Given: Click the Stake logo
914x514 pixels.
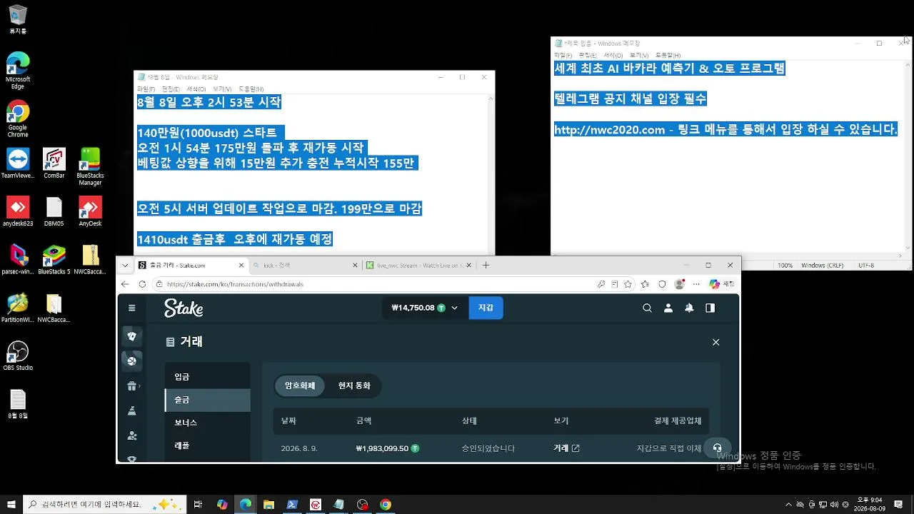Looking at the screenshot, I should (184, 308).
